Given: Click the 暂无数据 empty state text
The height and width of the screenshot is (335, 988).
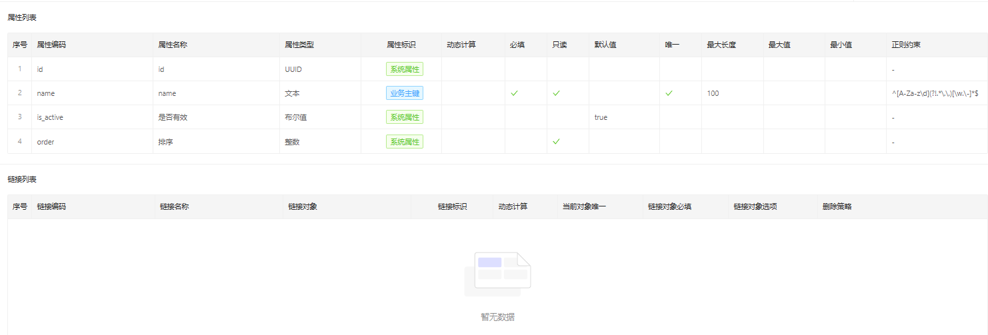Looking at the screenshot, I should click(497, 317).
